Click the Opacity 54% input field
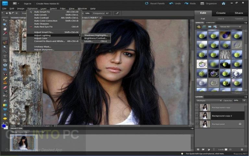 (238, 100)
